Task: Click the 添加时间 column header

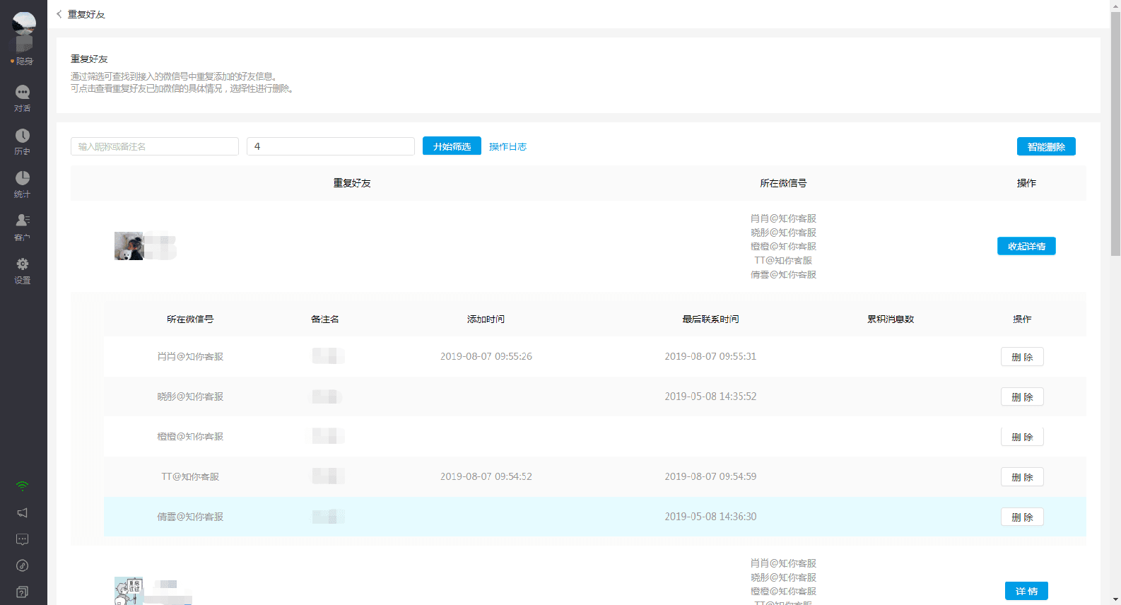Action: tap(486, 319)
